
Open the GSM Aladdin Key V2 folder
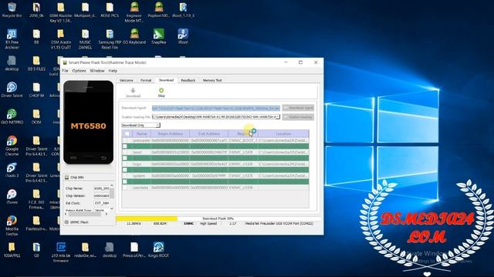coord(61,12)
